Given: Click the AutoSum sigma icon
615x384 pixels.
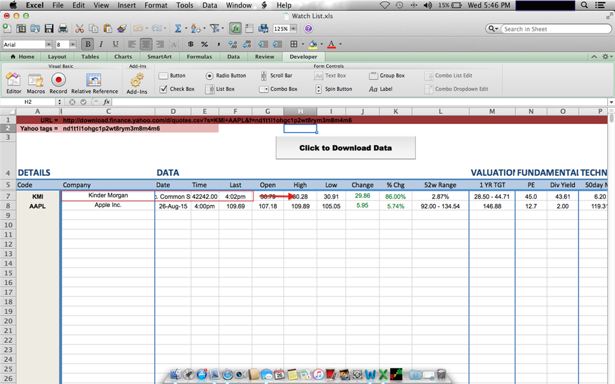Looking at the screenshot, I should 178,28.
